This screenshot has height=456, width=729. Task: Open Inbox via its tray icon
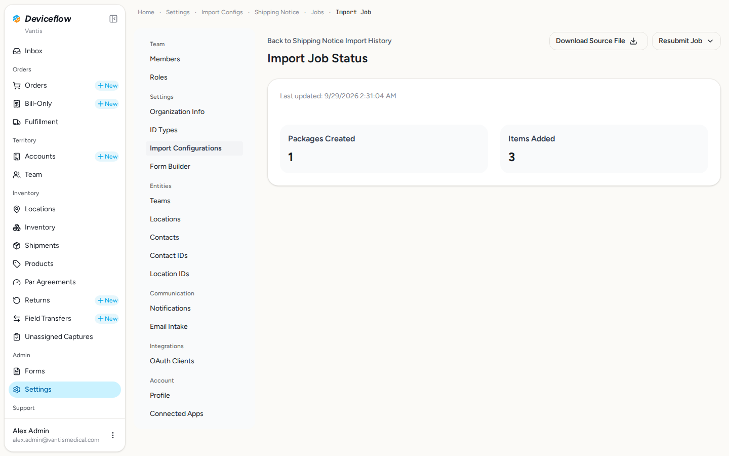pos(17,51)
